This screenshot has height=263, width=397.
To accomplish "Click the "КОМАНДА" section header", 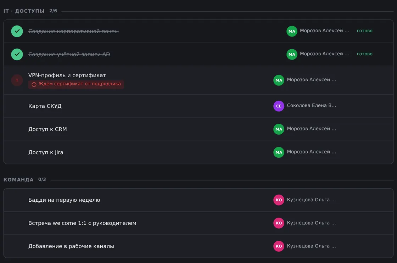I will (x=18, y=179).
